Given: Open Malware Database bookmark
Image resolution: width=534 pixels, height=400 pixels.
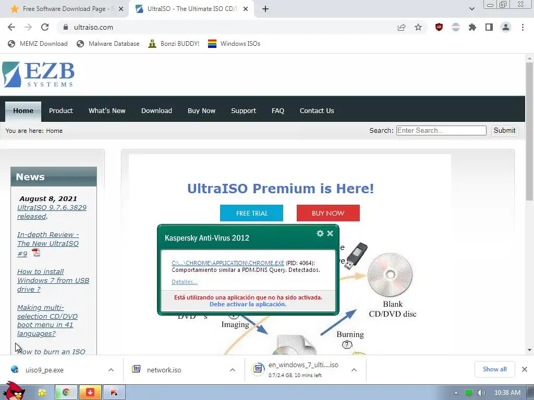Looking at the screenshot, I should pyautogui.click(x=108, y=44).
